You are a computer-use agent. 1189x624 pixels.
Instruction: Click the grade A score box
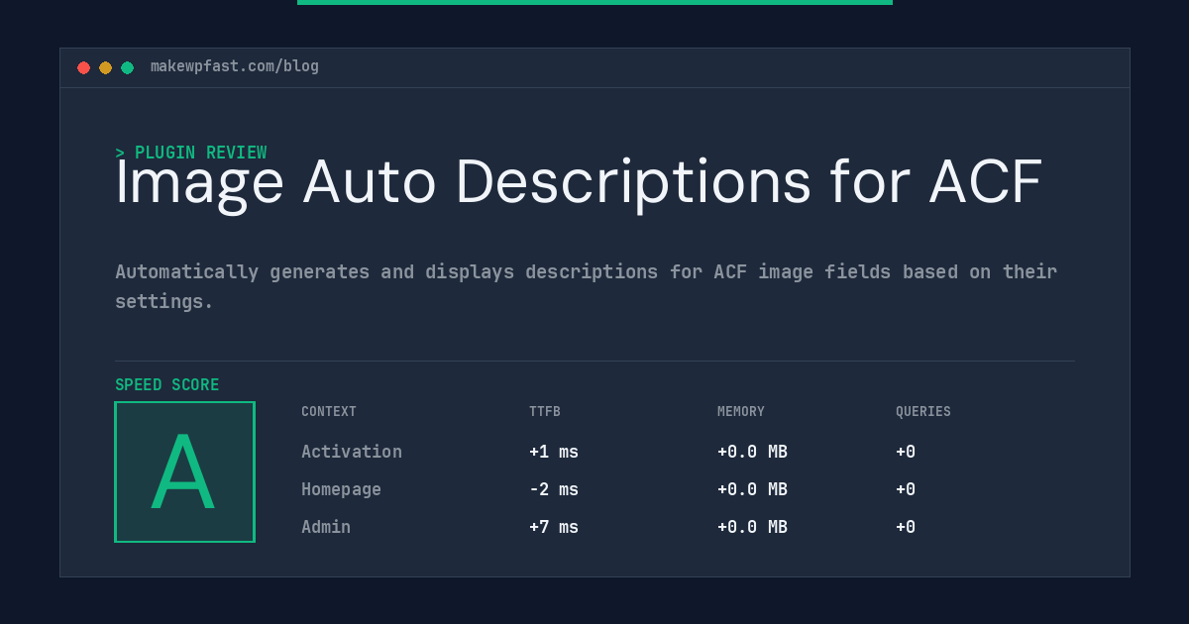[x=184, y=471]
